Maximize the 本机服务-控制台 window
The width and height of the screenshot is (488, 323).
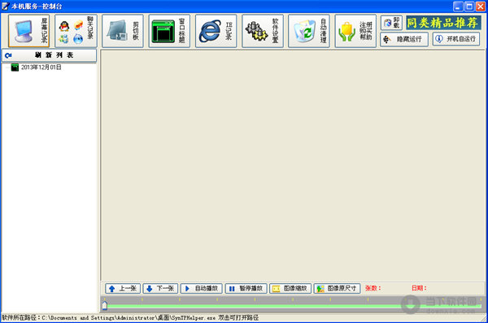click(x=469, y=7)
